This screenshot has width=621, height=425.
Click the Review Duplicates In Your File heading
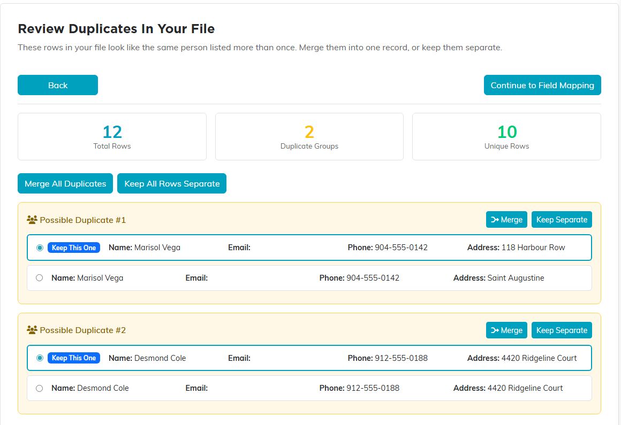pyautogui.click(x=117, y=29)
